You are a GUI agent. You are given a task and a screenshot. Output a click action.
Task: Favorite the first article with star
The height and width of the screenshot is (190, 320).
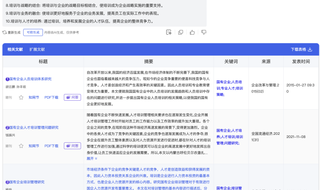coord(21,97)
